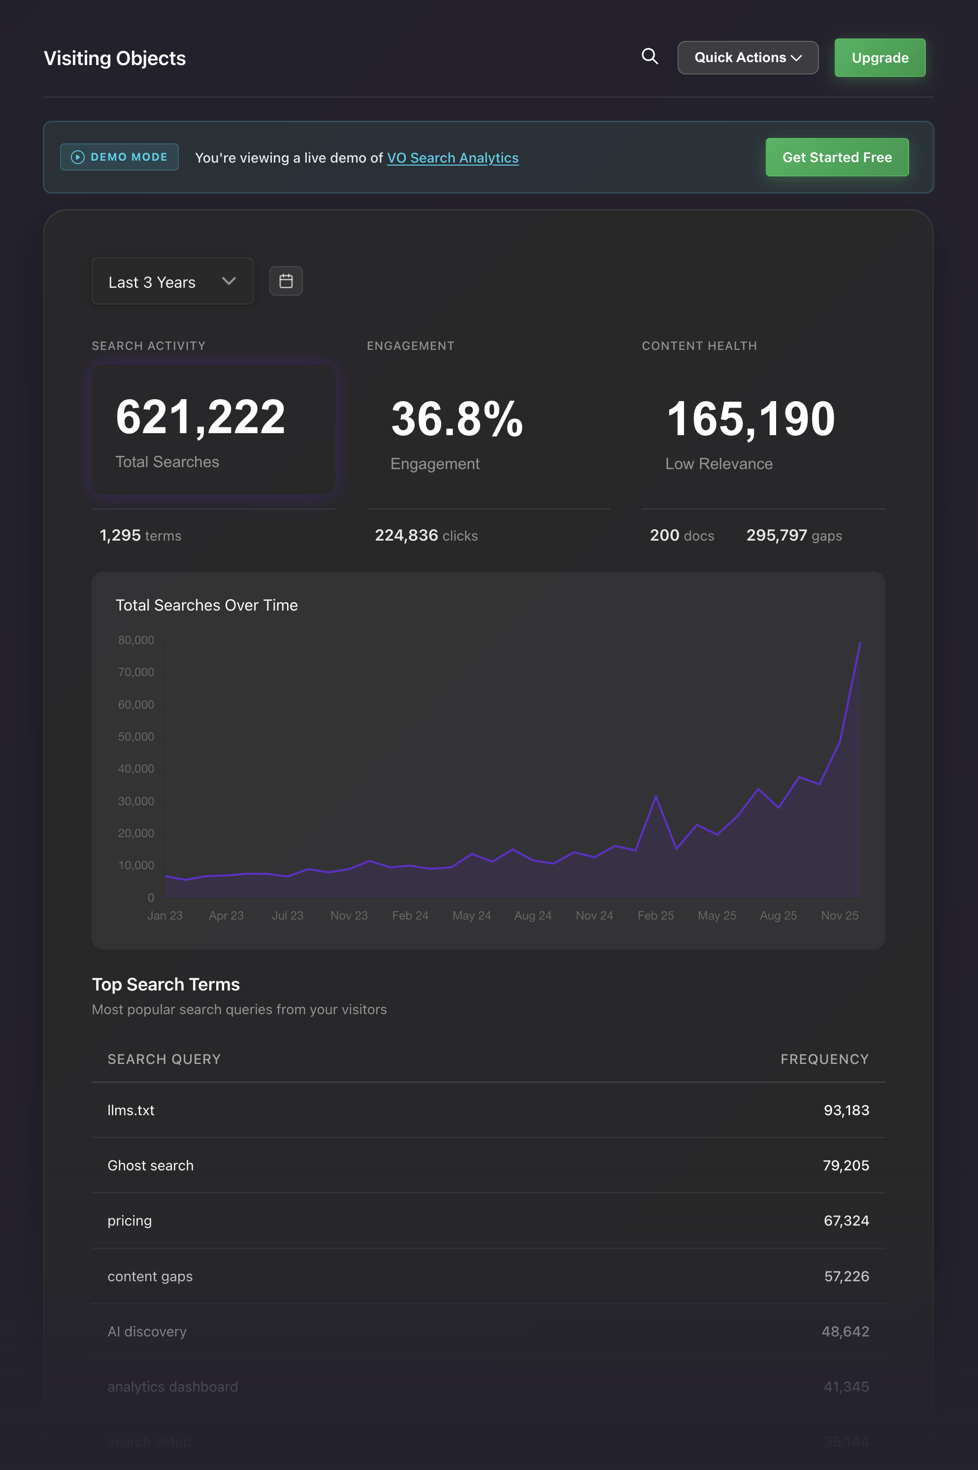Click the 295,797 gaps stat

793,536
